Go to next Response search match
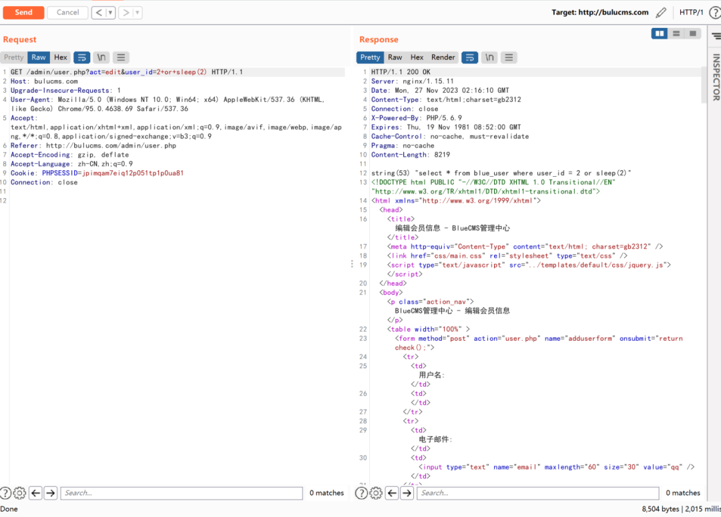Viewport: 721px width, 517px height. (x=407, y=493)
